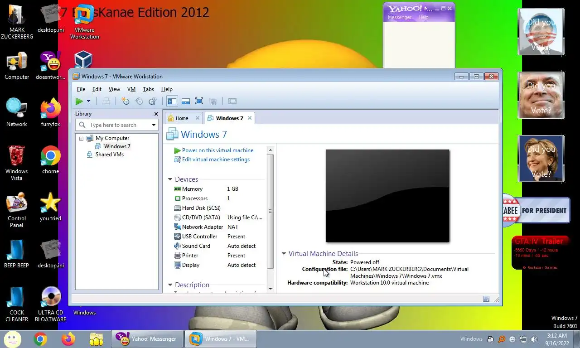Open the power options dropdown arrow

point(89,101)
